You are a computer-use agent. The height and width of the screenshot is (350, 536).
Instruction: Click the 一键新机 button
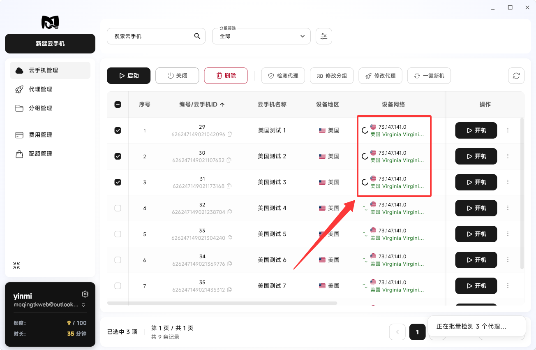tap(429, 76)
